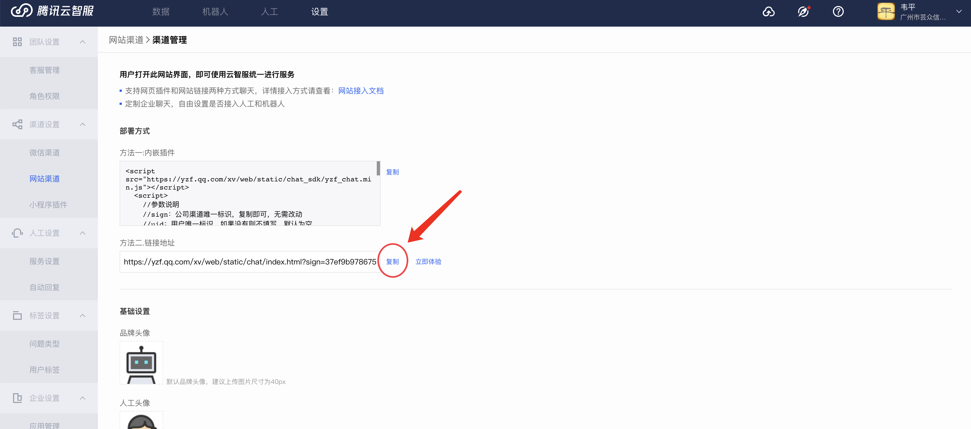The width and height of the screenshot is (971, 429).
Task: Switch to the 机器人 top menu
Action: (215, 12)
